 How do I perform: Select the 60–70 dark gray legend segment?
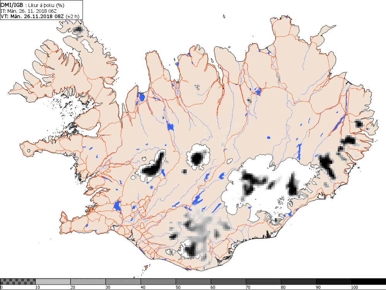228,281
